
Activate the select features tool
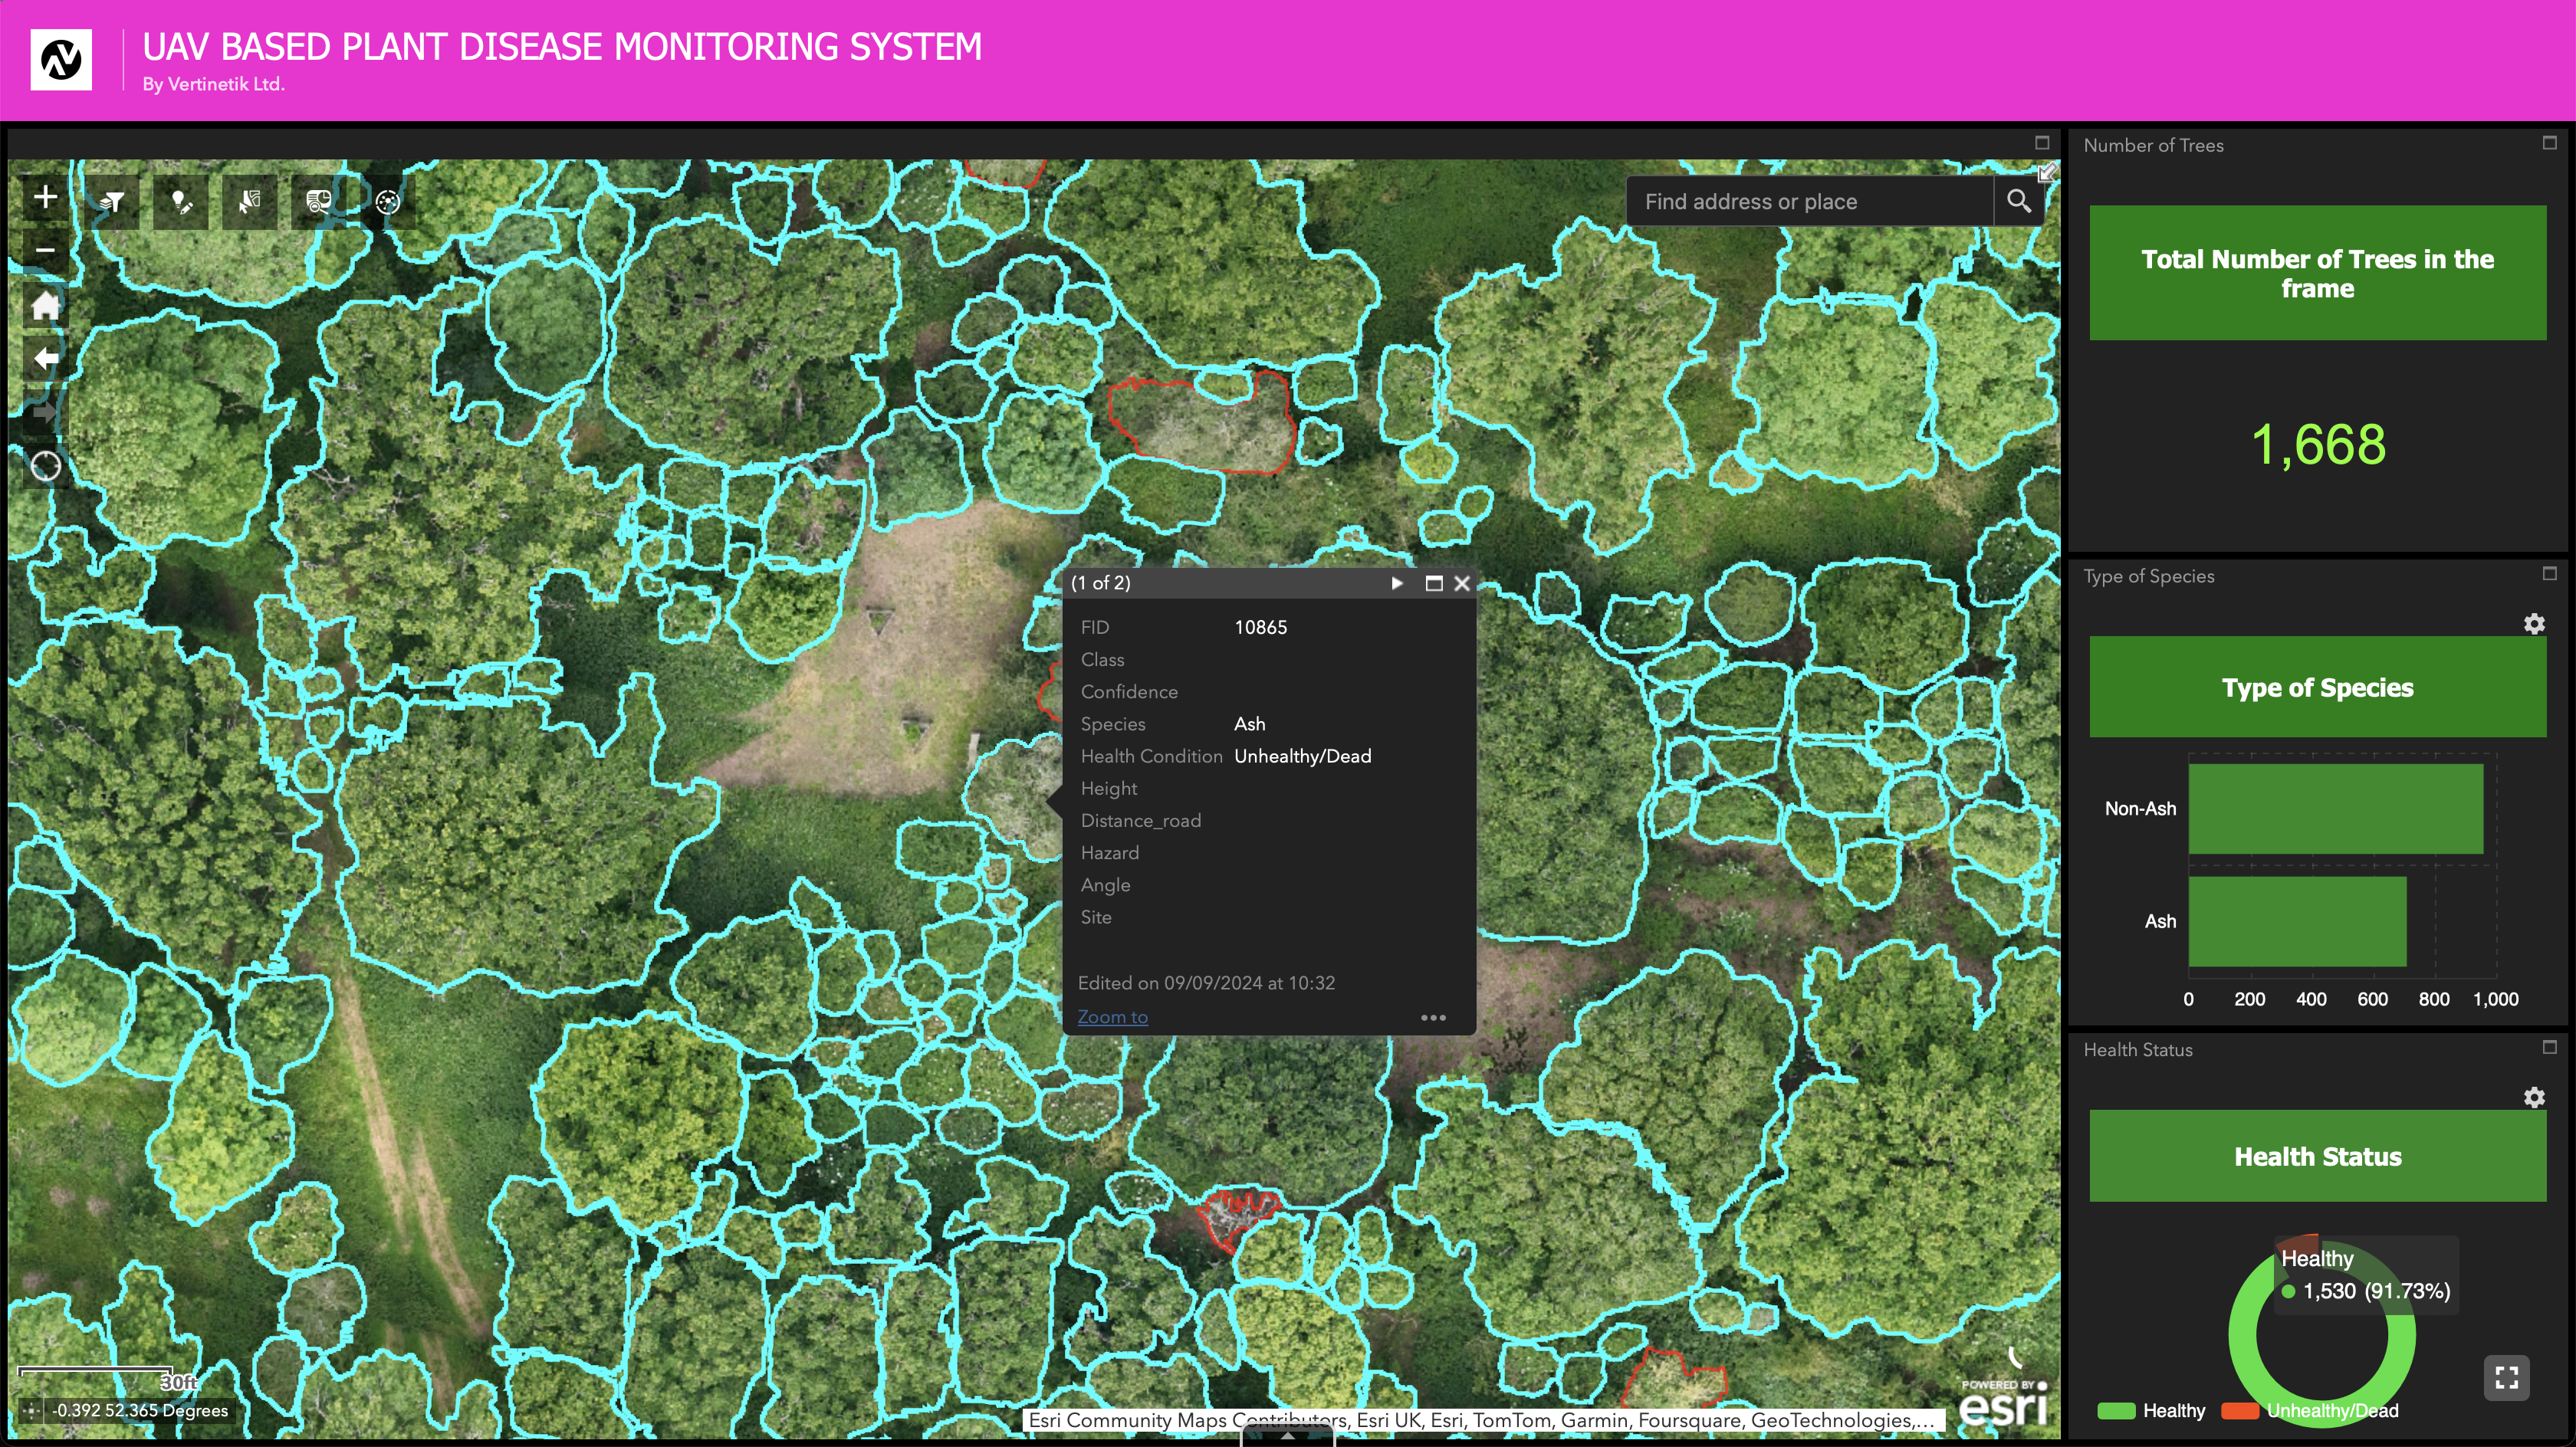click(x=250, y=202)
